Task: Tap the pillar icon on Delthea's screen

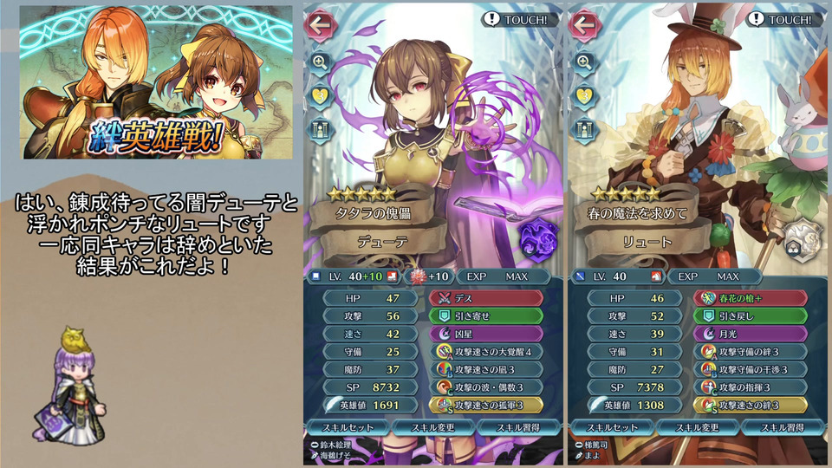Action: pos(320,129)
